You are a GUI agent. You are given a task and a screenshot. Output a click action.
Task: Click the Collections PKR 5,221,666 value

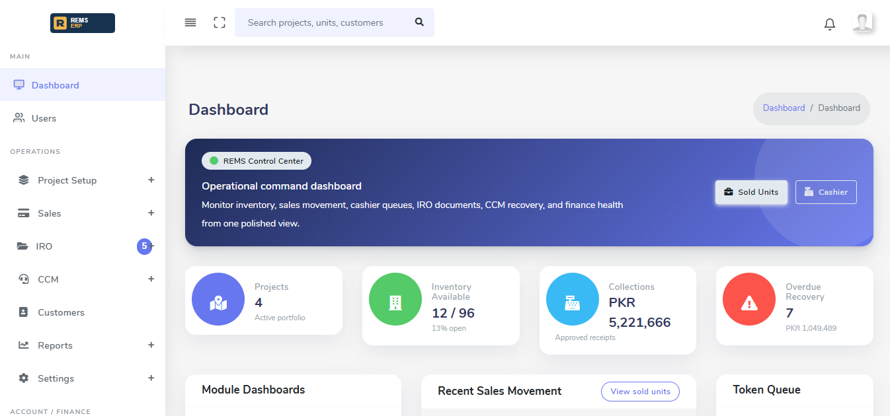[639, 313]
